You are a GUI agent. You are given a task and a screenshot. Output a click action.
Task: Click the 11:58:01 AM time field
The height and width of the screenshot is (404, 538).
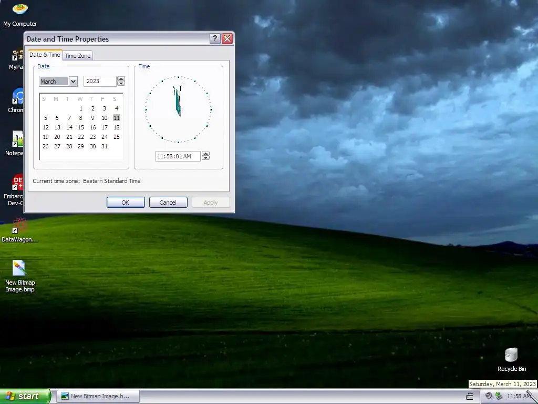click(x=178, y=156)
